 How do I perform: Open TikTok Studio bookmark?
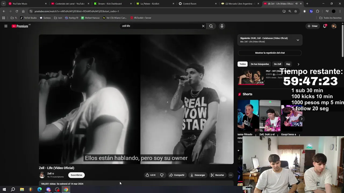coord(28,18)
